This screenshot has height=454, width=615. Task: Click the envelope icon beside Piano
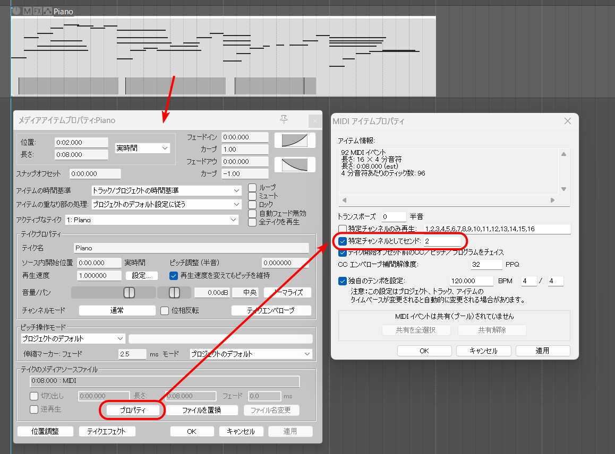click(x=48, y=11)
